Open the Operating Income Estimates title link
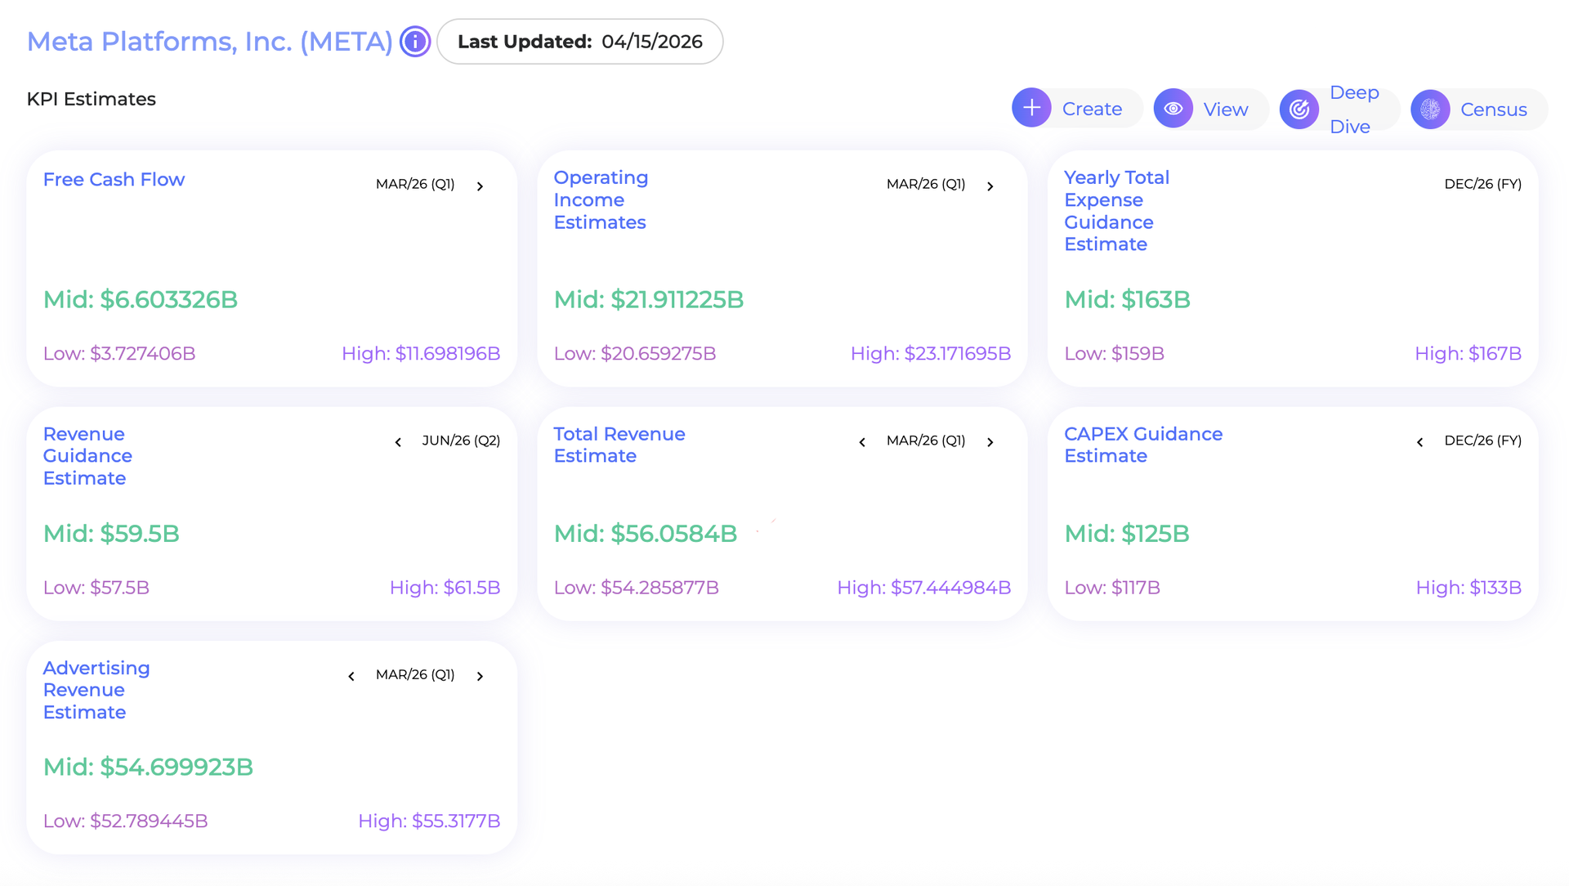The width and height of the screenshot is (1569, 886). [x=601, y=199]
